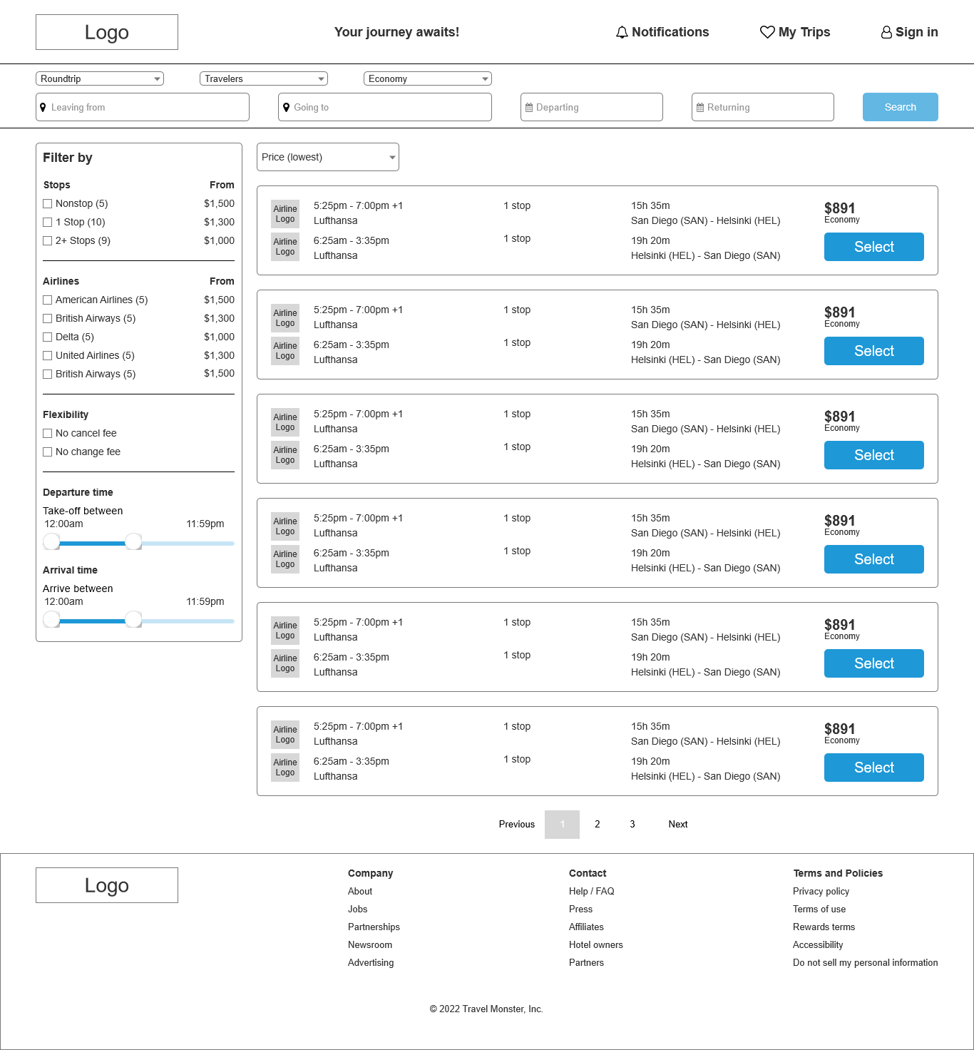Image resolution: width=974 pixels, height=1050 pixels.
Task: Check the 2+ Stops (9) filter
Action: [x=48, y=240]
